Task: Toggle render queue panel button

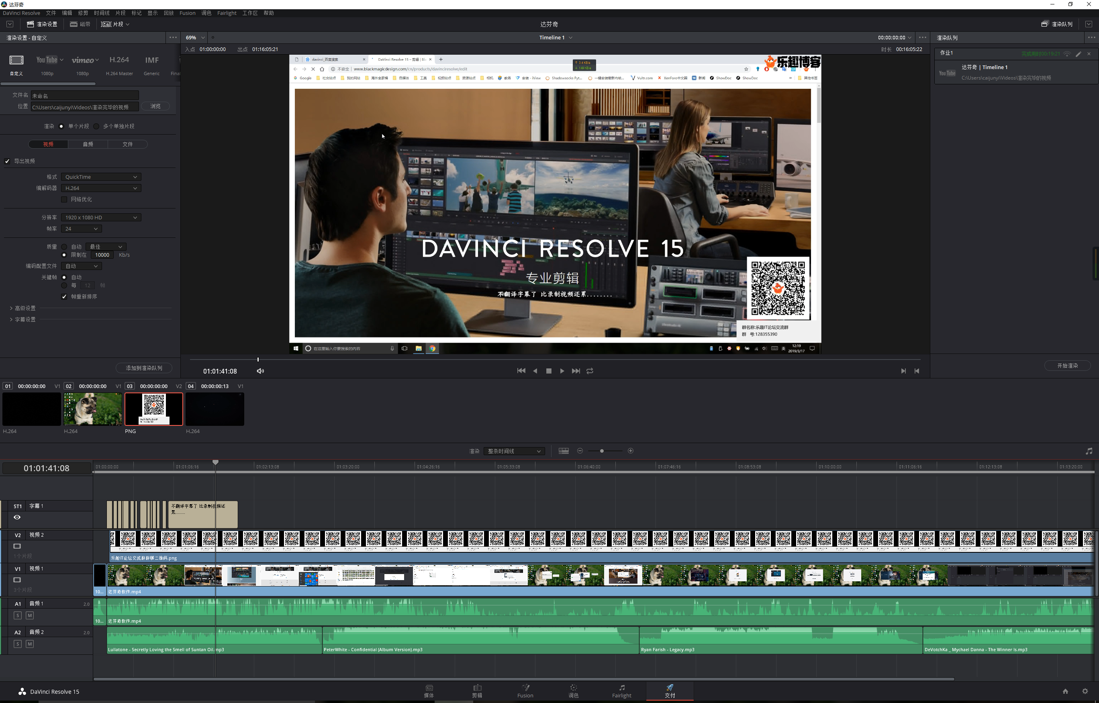Action: tap(1057, 24)
